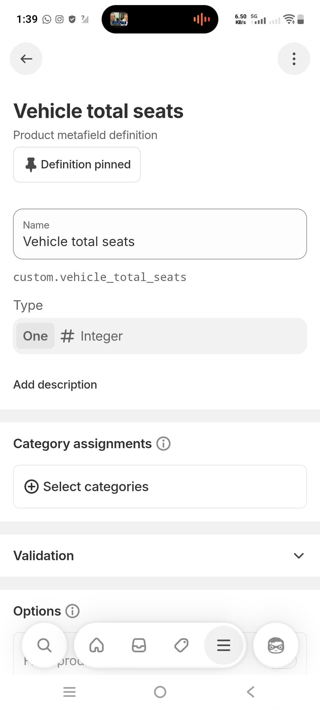Open the Products tag icon
Screen dimensions: 320x709
(x=181, y=645)
